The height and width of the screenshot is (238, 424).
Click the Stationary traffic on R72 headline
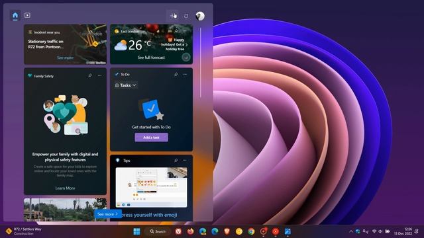click(x=46, y=44)
